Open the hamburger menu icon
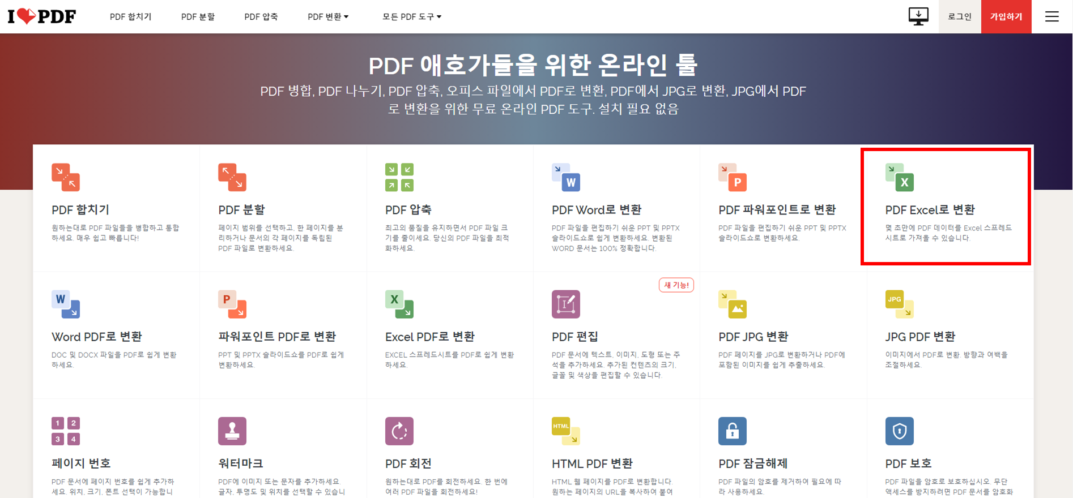1073x498 pixels. coord(1052,16)
